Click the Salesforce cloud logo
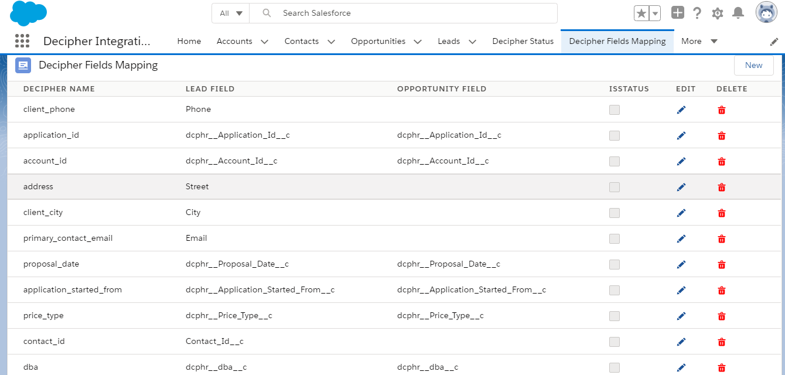785x375 pixels. pyautogui.click(x=28, y=13)
